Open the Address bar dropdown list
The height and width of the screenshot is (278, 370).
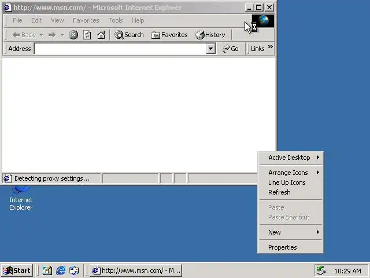click(210, 49)
